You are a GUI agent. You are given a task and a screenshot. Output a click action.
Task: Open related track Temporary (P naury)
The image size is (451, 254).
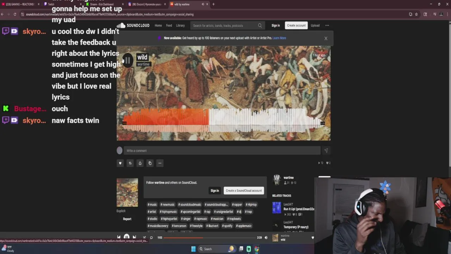[x=296, y=227]
